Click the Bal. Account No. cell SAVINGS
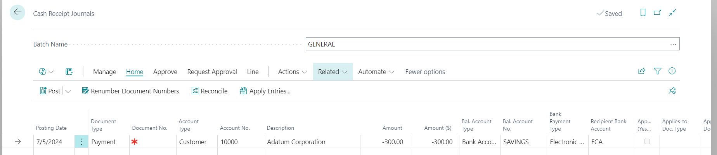Viewport: 717px width, 155px height. click(523, 142)
